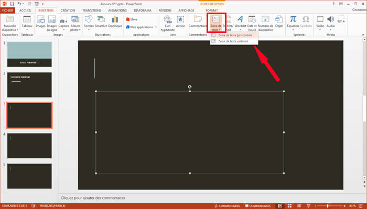Insert a Tableau from the ribbon
The image size is (367, 209).
click(27, 19)
